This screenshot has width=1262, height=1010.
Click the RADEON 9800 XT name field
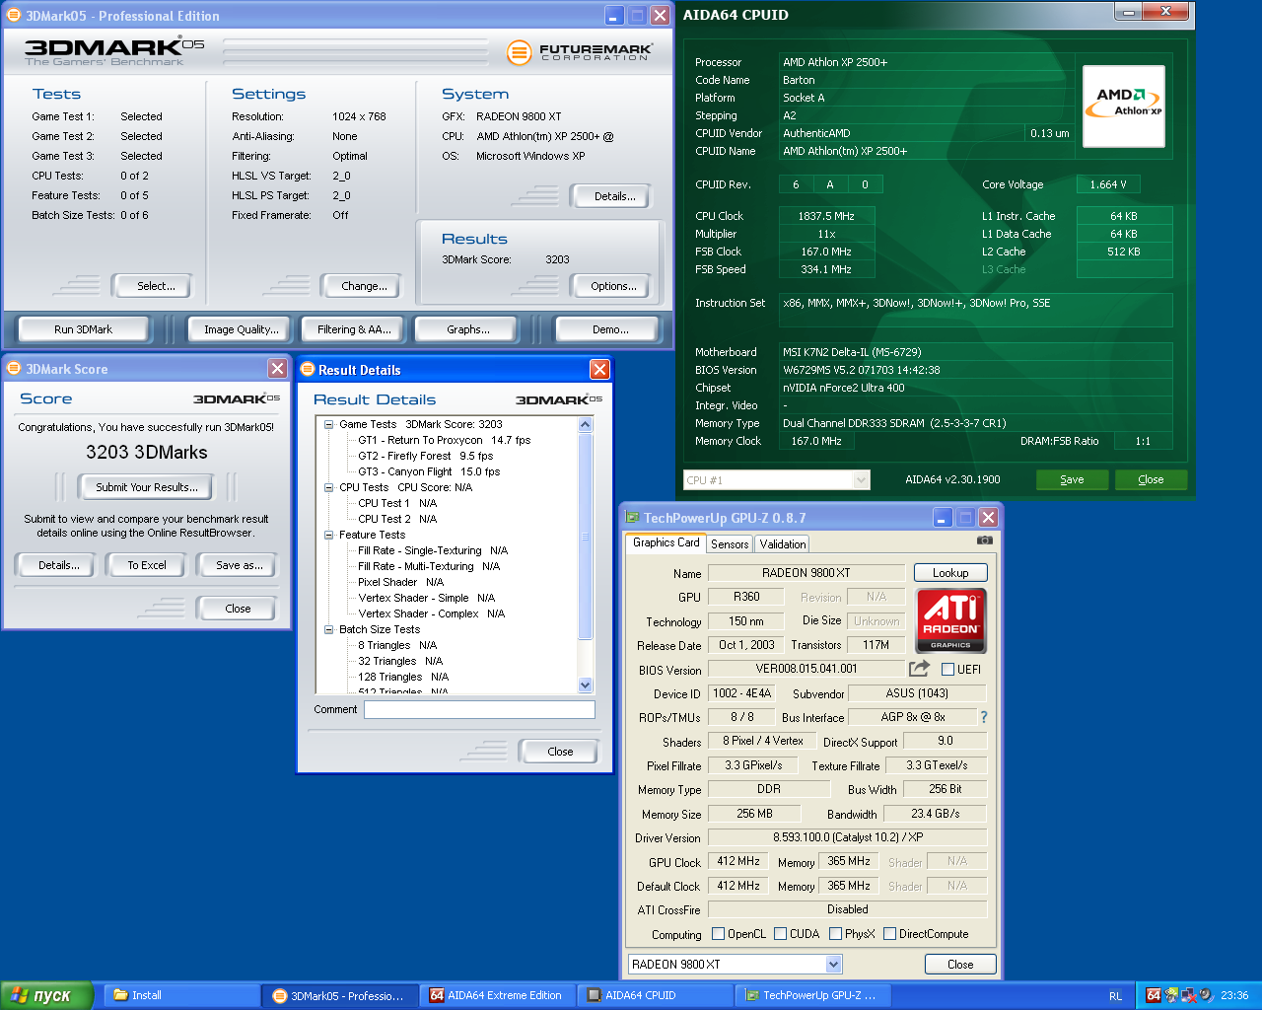[806, 573]
